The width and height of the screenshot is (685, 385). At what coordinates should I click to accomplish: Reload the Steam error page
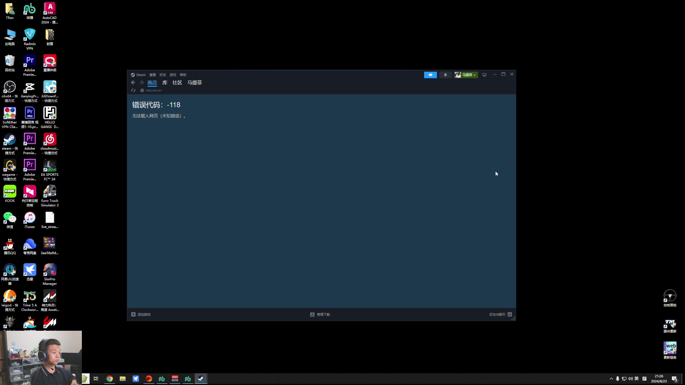[x=133, y=90]
